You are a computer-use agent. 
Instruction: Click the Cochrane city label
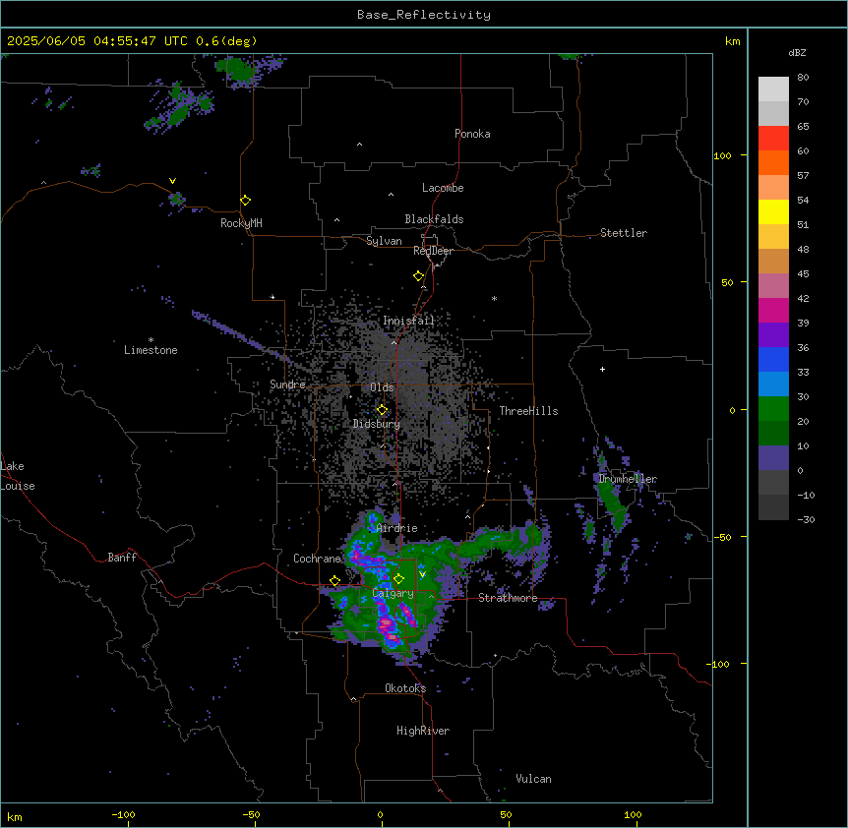point(317,559)
